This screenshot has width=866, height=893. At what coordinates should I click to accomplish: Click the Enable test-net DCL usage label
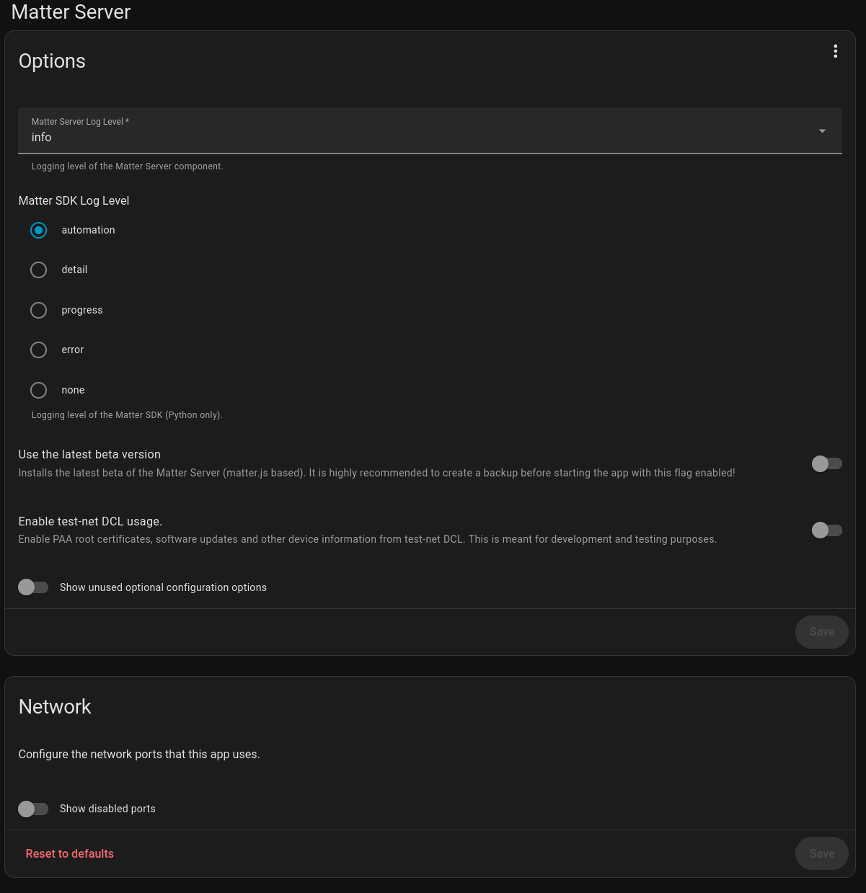(x=90, y=521)
